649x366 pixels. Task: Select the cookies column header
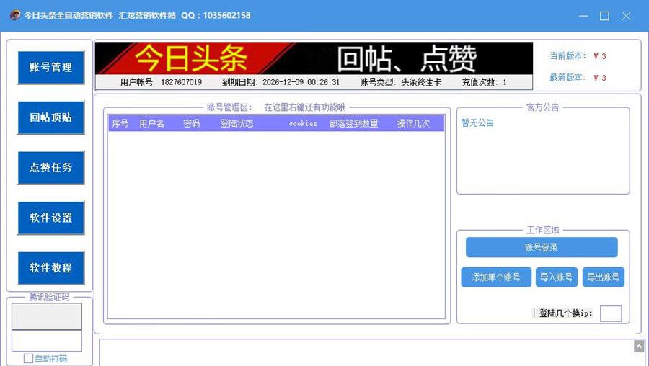(x=303, y=124)
